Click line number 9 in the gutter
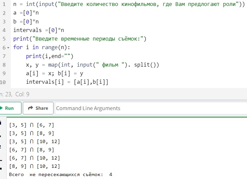The width and height of the screenshot is (247, 179). pos(4,74)
